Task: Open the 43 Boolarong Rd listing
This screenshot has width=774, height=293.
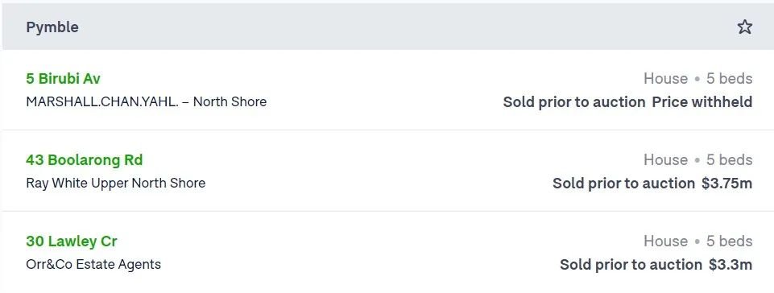Action: (x=85, y=160)
